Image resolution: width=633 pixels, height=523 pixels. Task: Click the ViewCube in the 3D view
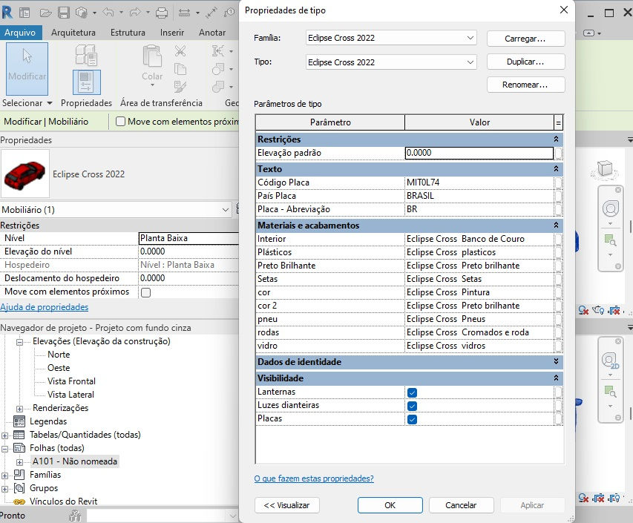(x=605, y=169)
